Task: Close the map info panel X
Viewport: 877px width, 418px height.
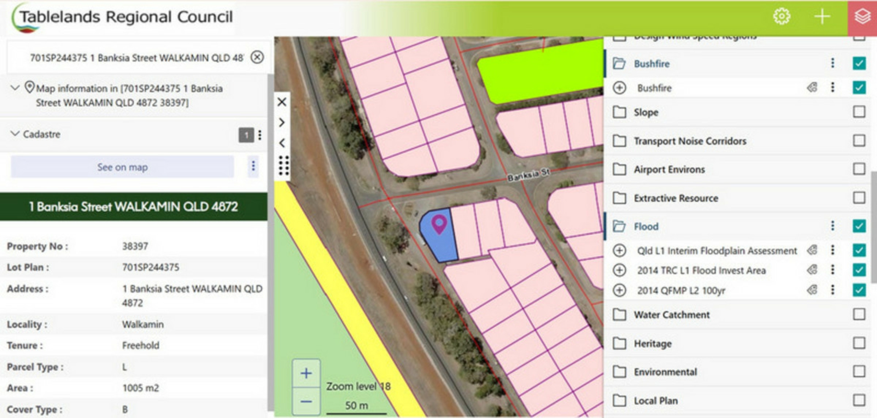Action: pyautogui.click(x=282, y=102)
